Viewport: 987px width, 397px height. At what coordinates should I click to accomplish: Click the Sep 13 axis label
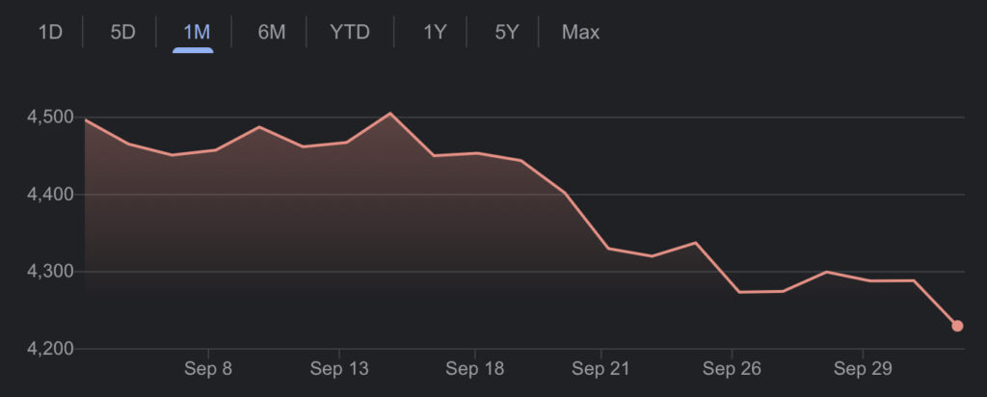339,368
